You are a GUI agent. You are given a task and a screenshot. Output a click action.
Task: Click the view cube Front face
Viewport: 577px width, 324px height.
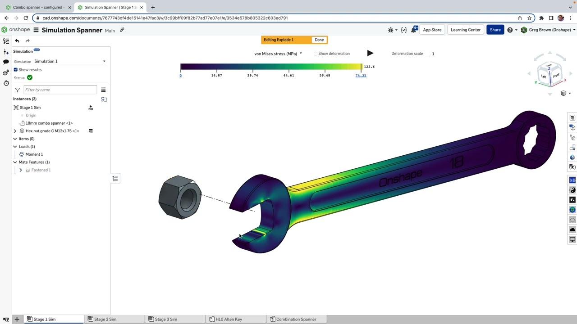(x=556, y=76)
